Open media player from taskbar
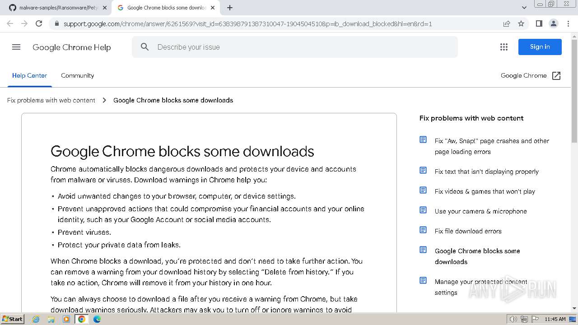578x325 pixels. (x=66, y=319)
